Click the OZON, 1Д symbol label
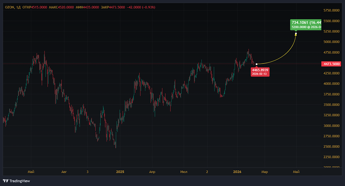This screenshot has height=186, width=345. click(13, 7)
